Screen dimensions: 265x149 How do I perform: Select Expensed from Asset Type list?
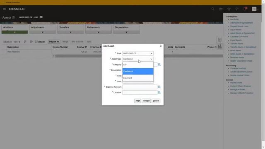[x=138, y=78]
